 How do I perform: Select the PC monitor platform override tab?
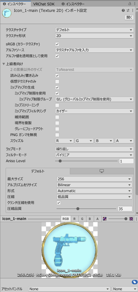tap(102, 171)
